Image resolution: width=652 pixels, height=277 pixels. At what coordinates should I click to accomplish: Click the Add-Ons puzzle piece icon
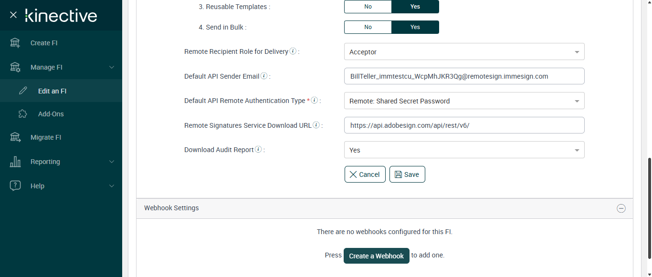pyautogui.click(x=23, y=114)
